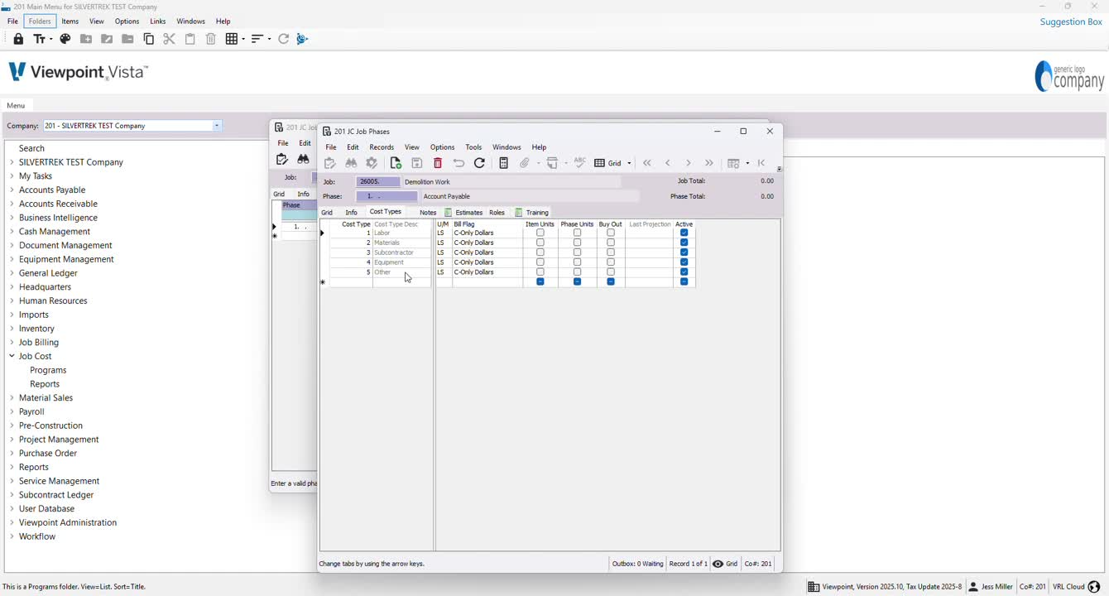Check Buy Out for Labor row
The width and height of the screenshot is (1109, 596).
611,233
